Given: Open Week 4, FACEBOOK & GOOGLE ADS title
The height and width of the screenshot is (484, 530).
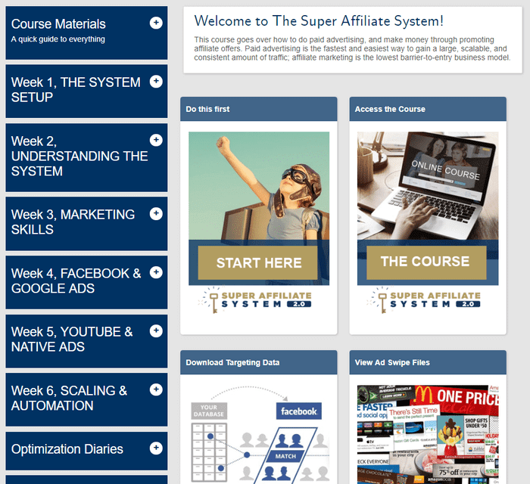Looking at the screenshot, I should coord(76,281).
